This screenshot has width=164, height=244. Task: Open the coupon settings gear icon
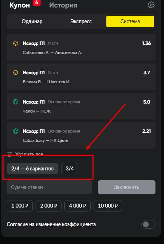click(151, 5)
